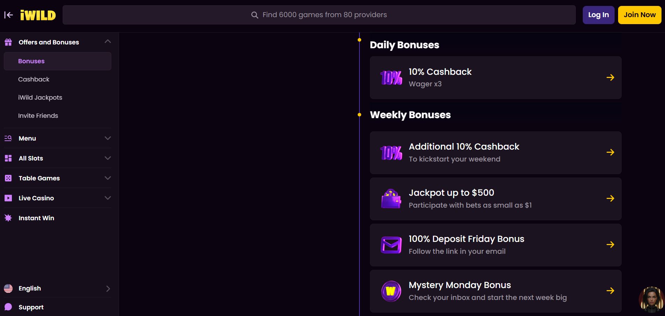The height and width of the screenshot is (316, 665).
Task: Click the US flag language icon
Action: (x=8, y=288)
